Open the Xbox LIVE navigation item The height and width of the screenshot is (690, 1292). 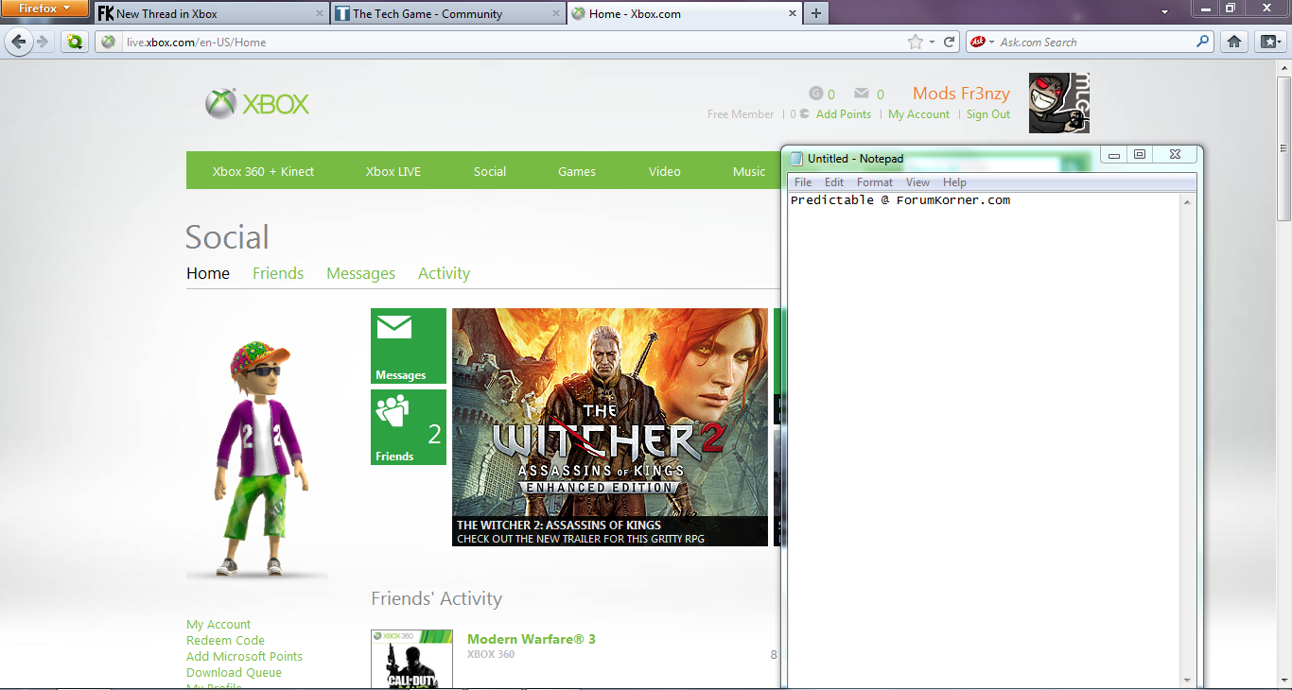point(393,171)
